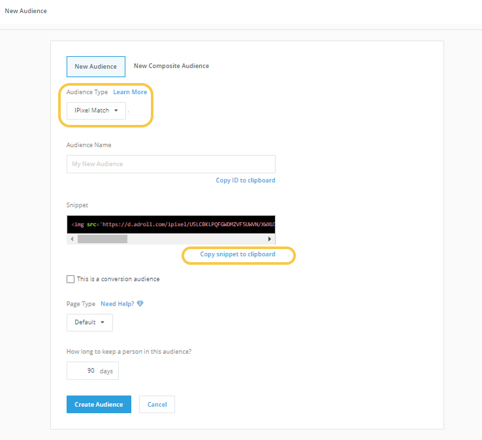Select the New Audience tab
The width and height of the screenshot is (482, 440).
point(95,67)
